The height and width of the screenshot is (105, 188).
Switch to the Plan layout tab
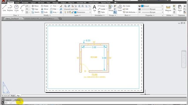pyautogui.click(x=18, y=96)
